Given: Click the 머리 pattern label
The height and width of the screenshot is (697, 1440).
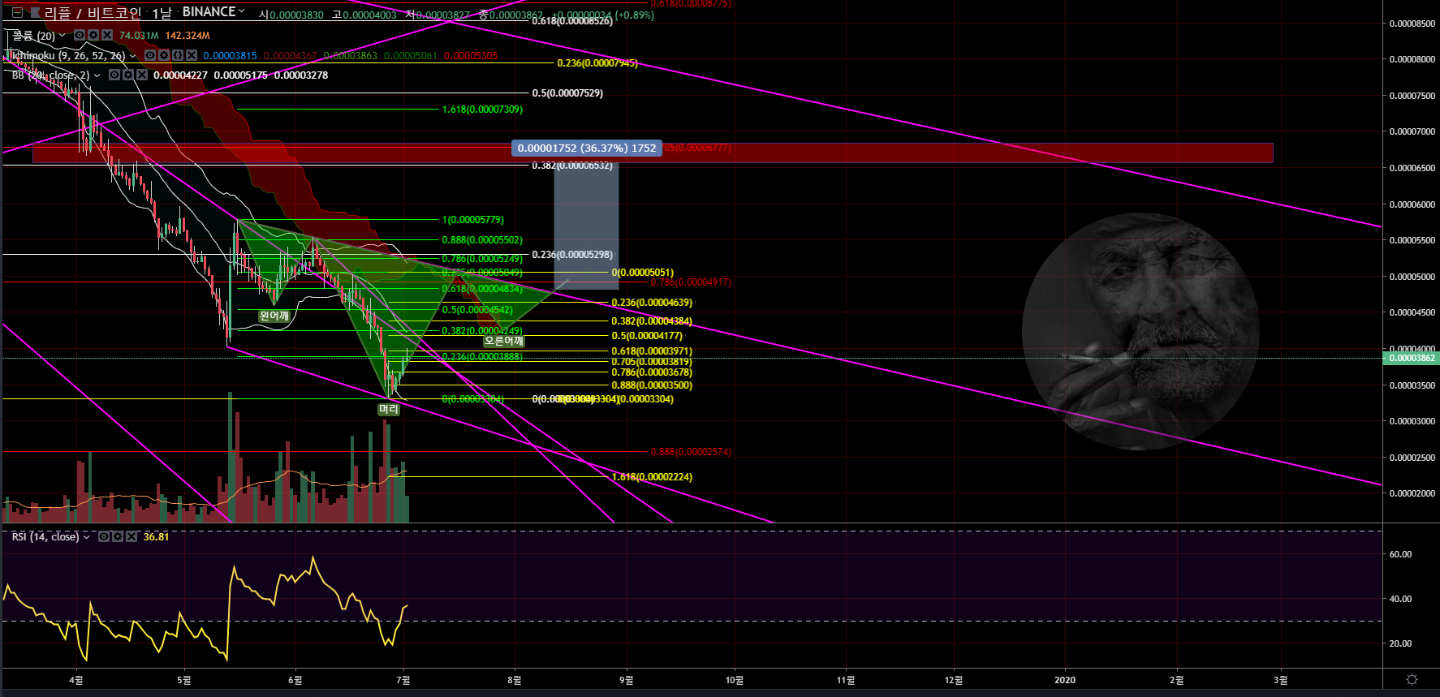Looking at the screenshot, I should [x=389, y=409].
